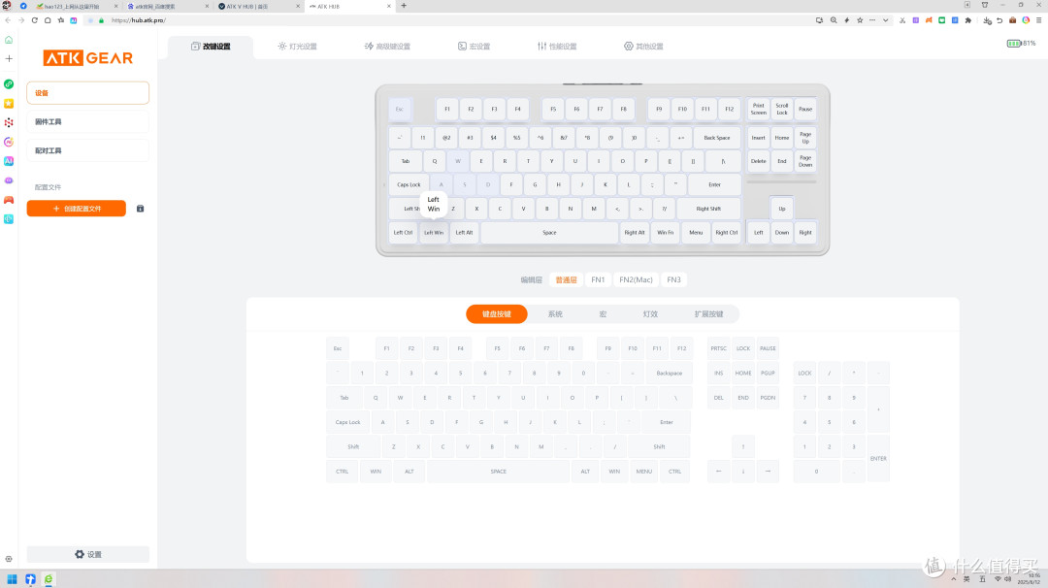The height and width of the screenshot is (588, 1048).
Task: Select the 普通层 layer
Action: pos(566,280)
